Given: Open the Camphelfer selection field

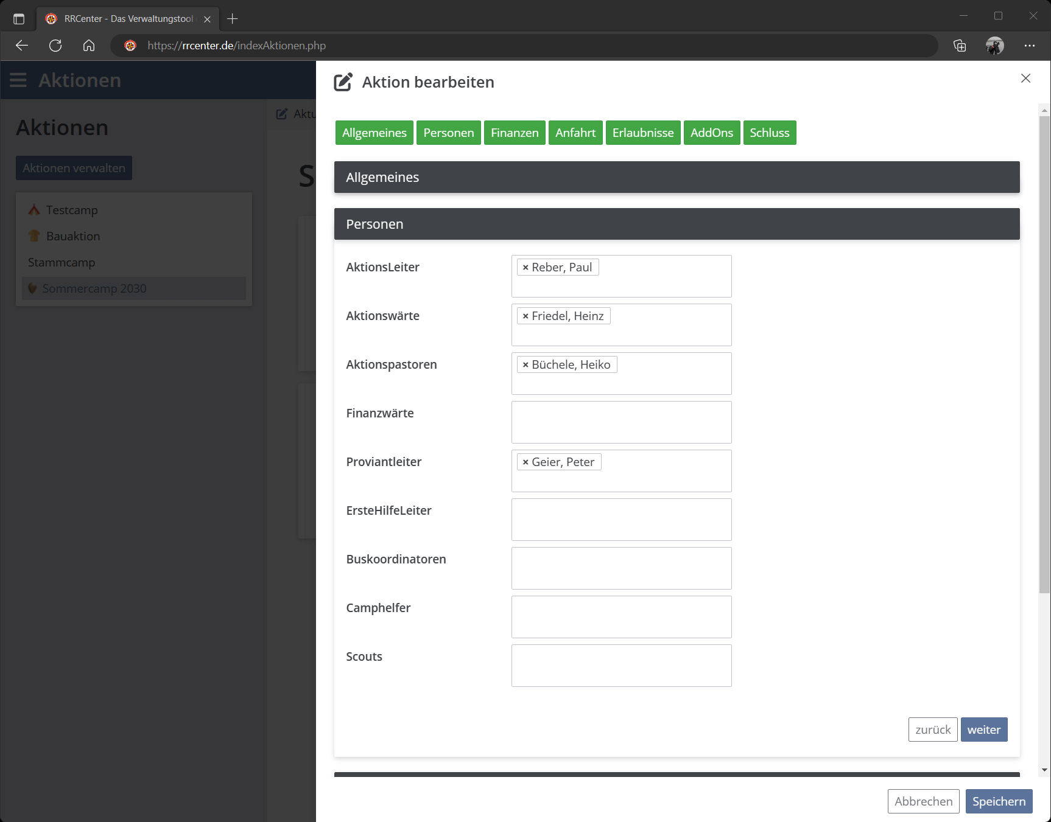Looking at the screenshot, I should (621, 617).
